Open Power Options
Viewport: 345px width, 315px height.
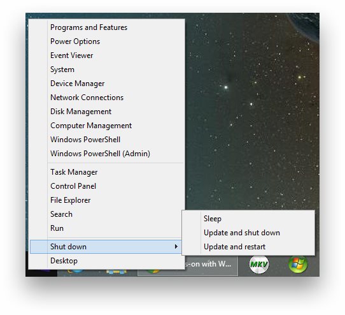107,41
